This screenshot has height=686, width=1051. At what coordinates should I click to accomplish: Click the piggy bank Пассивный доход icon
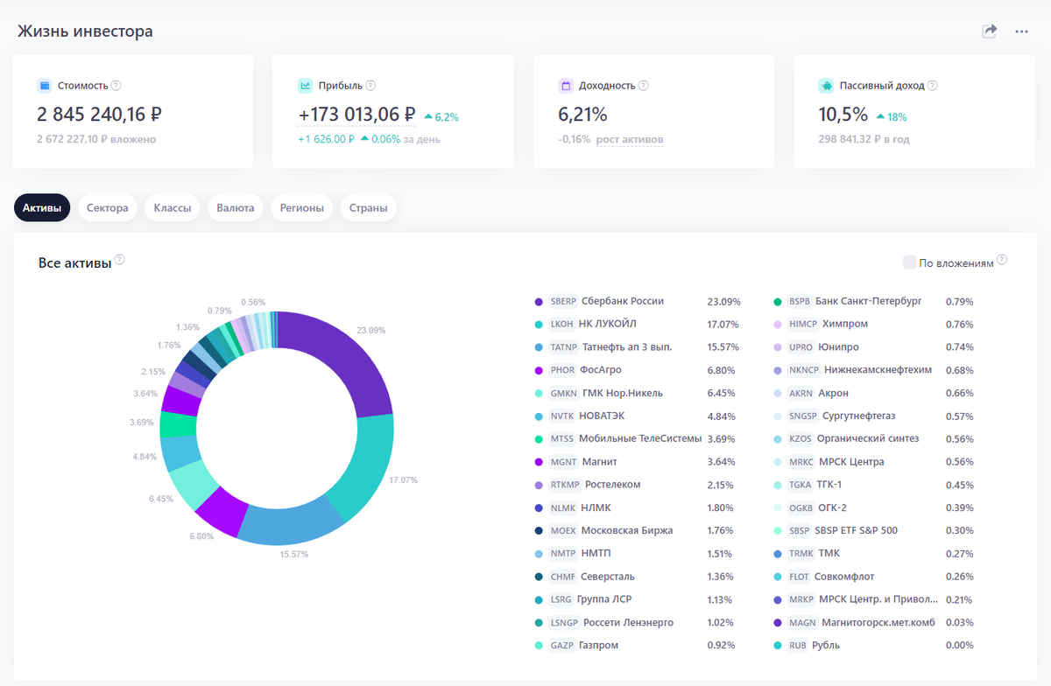[x=826, y=86]
